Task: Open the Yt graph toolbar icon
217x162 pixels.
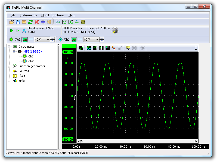Action: (x=58, y=22)
